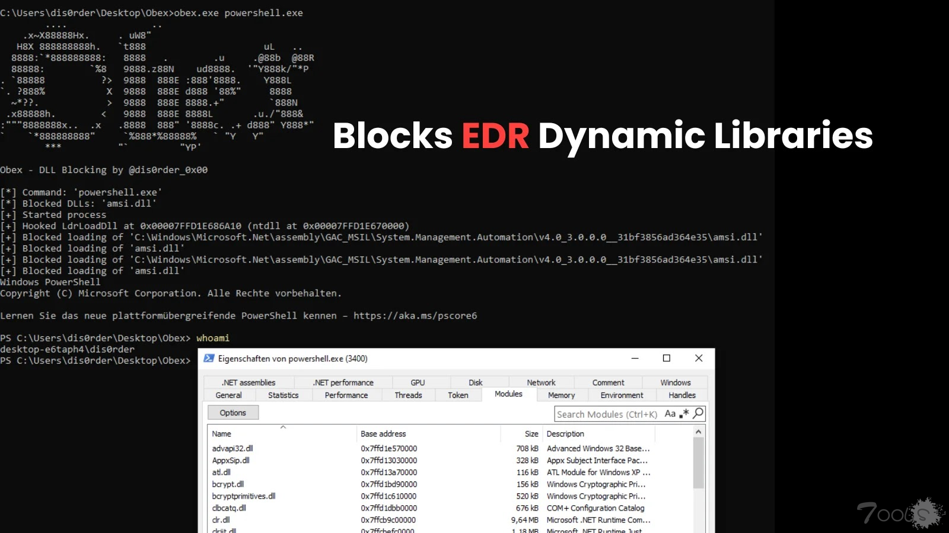
Task: Click the scroll-up arrow of module list
Action: [698, 432]
